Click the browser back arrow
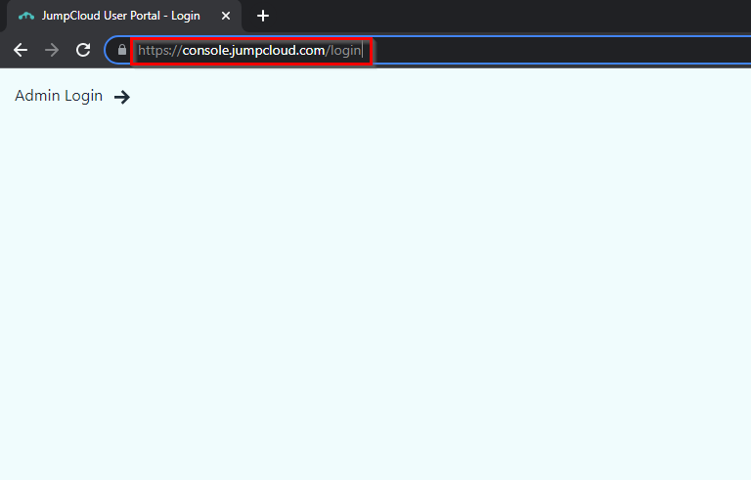This screenshot has width=751, height=480. [x=21, y=50]
